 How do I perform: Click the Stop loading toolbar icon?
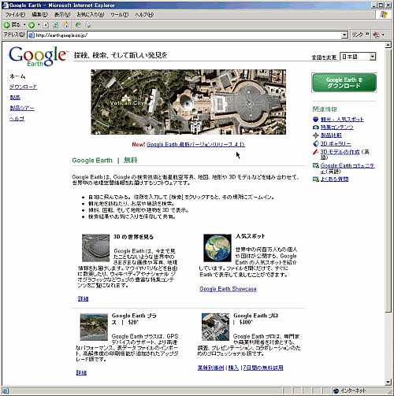(46, 25)
